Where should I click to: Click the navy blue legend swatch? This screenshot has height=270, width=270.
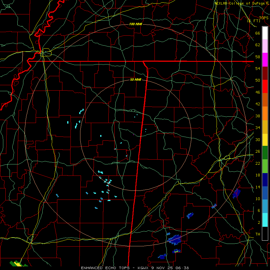coord(265,180)
